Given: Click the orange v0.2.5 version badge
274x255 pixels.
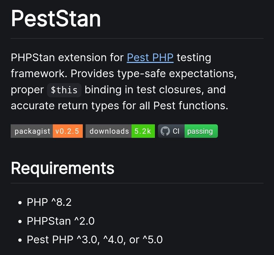Looking at the screenshot, I should point(67,131).
